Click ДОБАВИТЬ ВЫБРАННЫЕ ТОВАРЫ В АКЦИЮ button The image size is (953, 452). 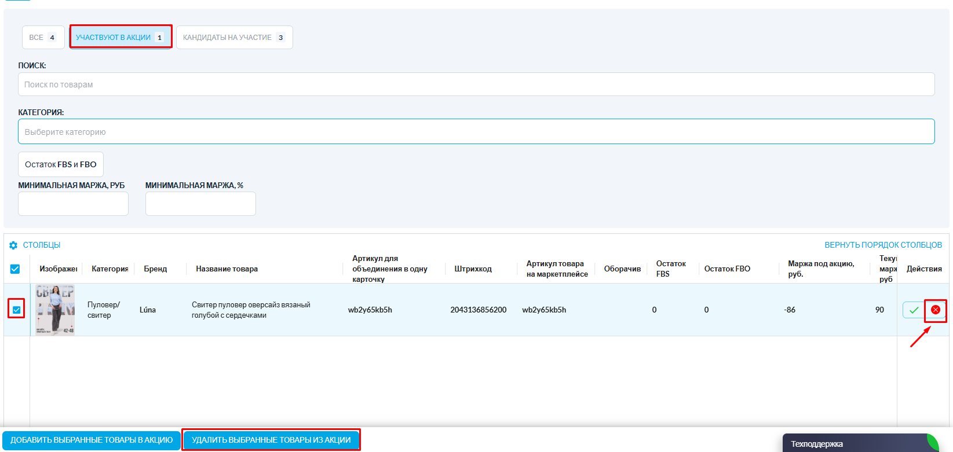coord(92,440)
